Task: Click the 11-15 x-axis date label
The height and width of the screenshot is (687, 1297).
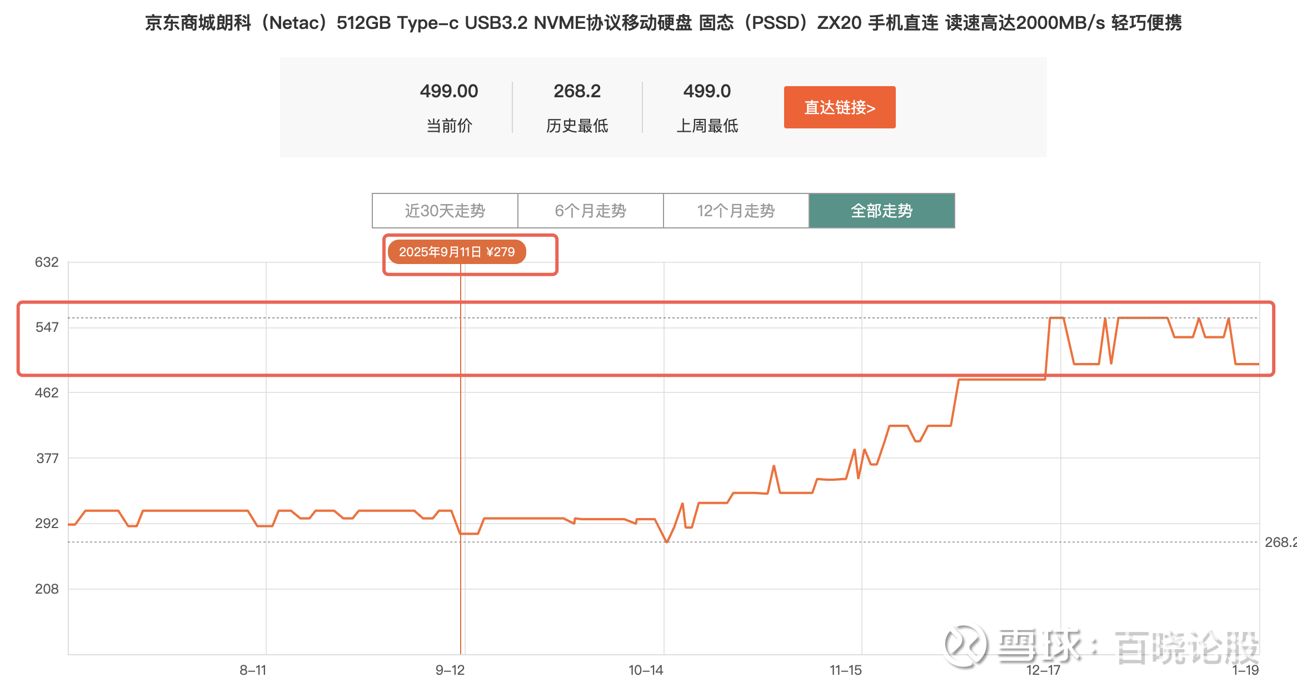Action: tap(845, 670)
